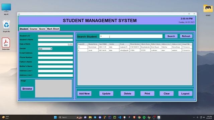This screenshot has width=214, height=120.
Task: Launch Brave browser from the taskbar
Action: click(x=134, y=117)
